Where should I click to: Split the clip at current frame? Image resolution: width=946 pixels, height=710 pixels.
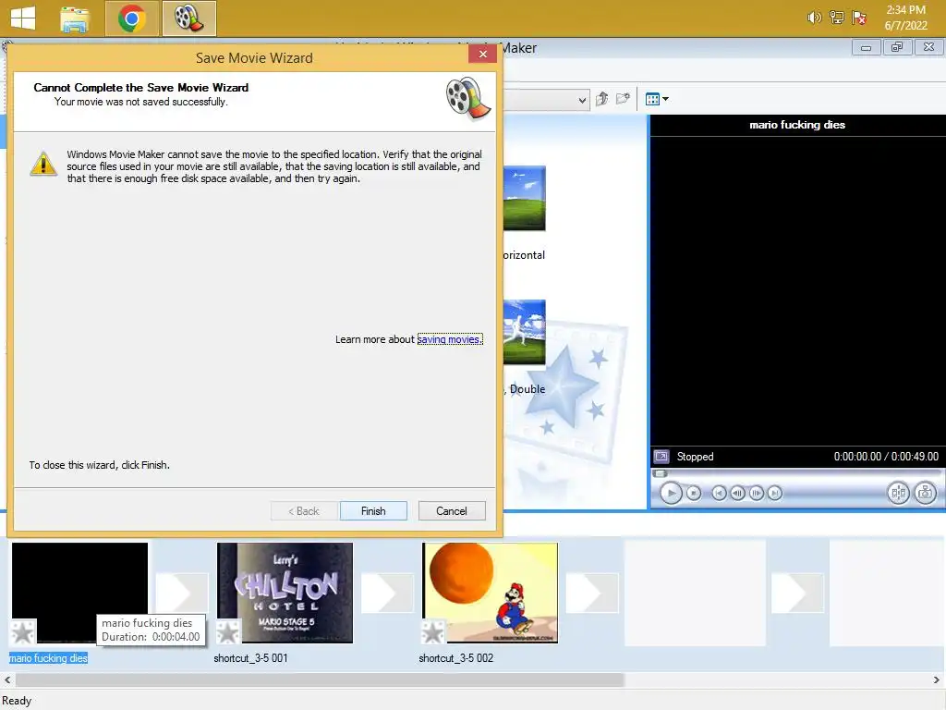[898, 494]
